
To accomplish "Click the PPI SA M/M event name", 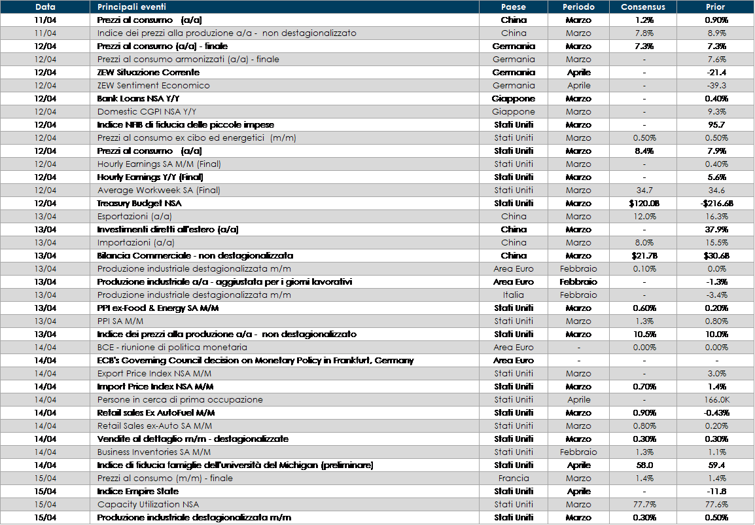I will point(120,321).
